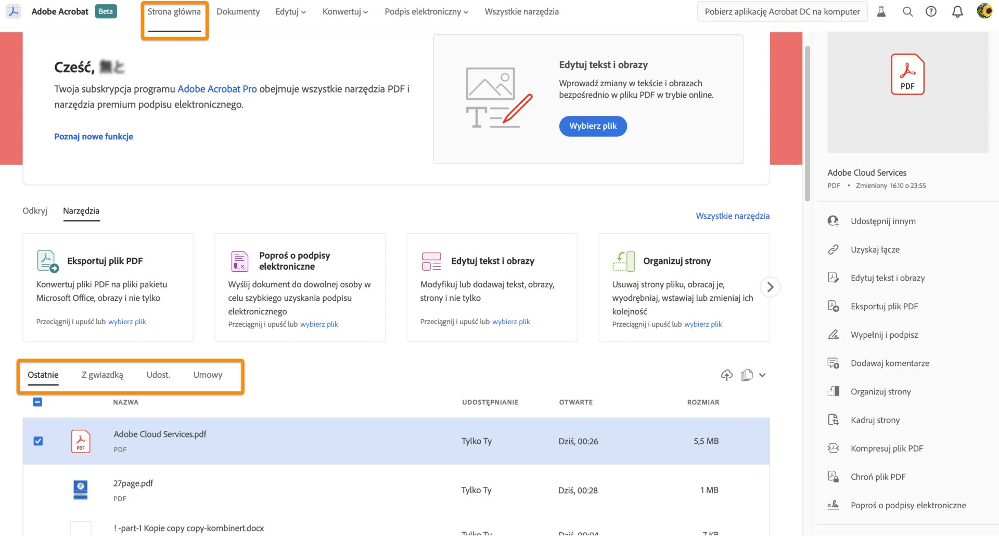Click wybierz plik in Poproś o podpisy card
The height and width of the screenshot is (542, 999).
pos(319,324)
